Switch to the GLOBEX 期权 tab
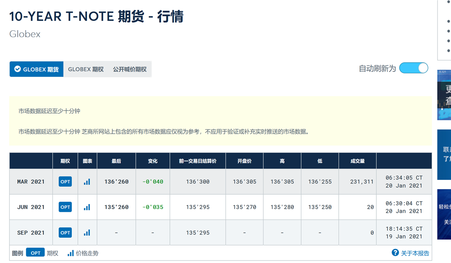This screenshot has height=263, width=451. point(86,70)
